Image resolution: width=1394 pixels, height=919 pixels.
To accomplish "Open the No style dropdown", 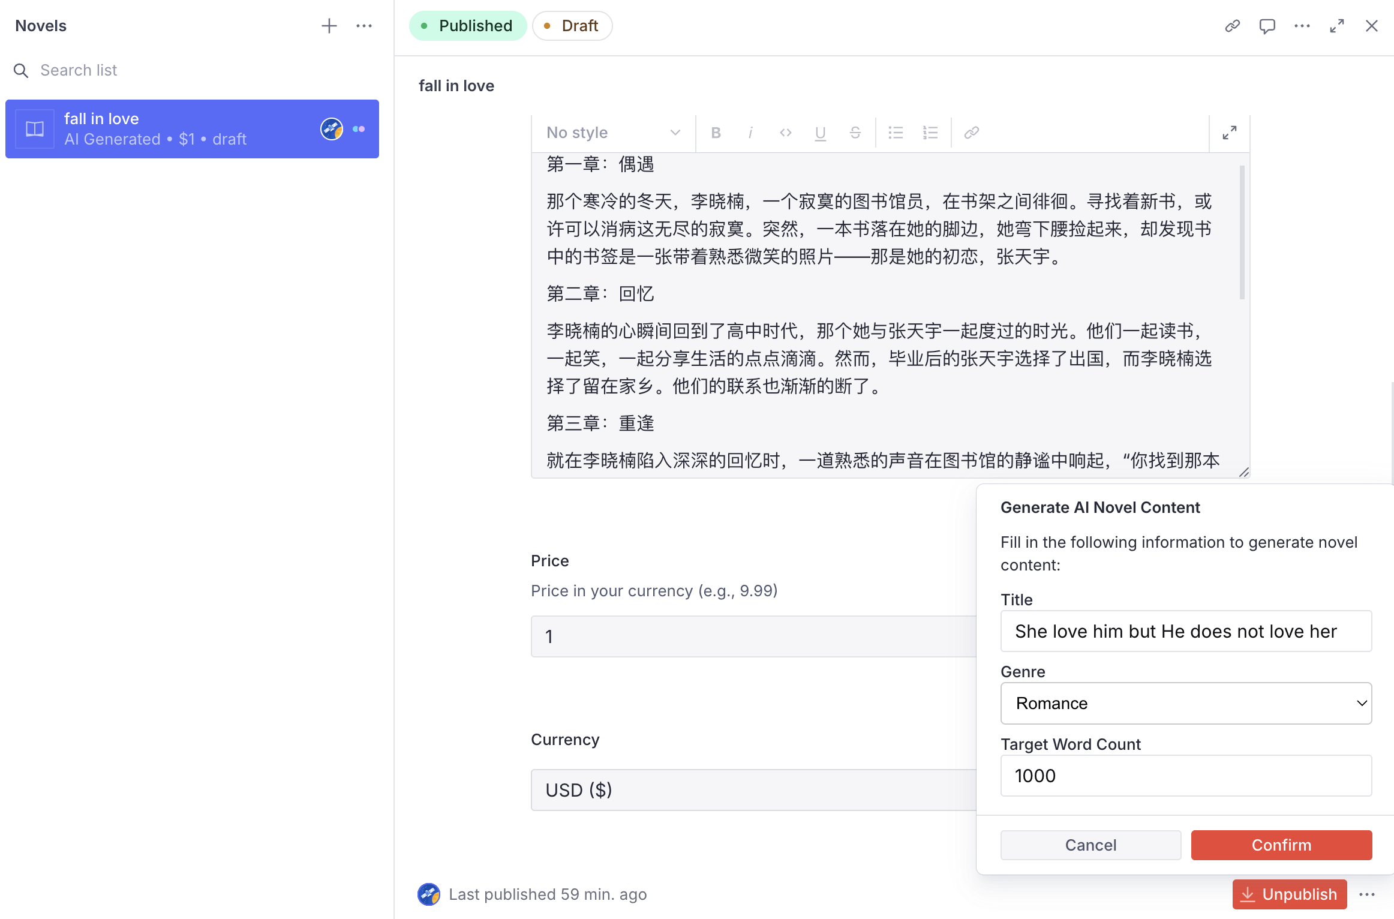I will [613, 133].
